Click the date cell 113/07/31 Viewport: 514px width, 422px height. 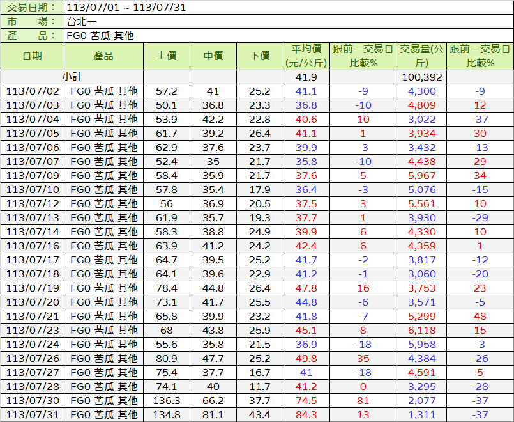point(33,414)
